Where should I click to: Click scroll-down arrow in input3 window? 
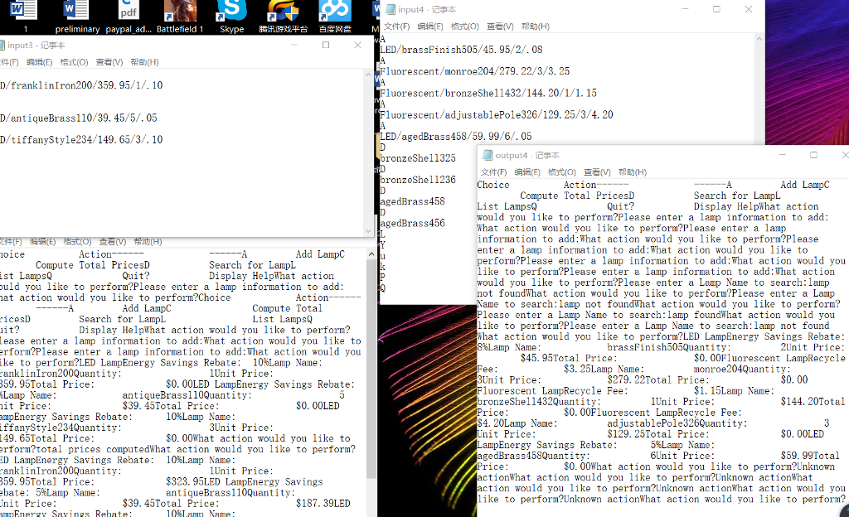368,231
